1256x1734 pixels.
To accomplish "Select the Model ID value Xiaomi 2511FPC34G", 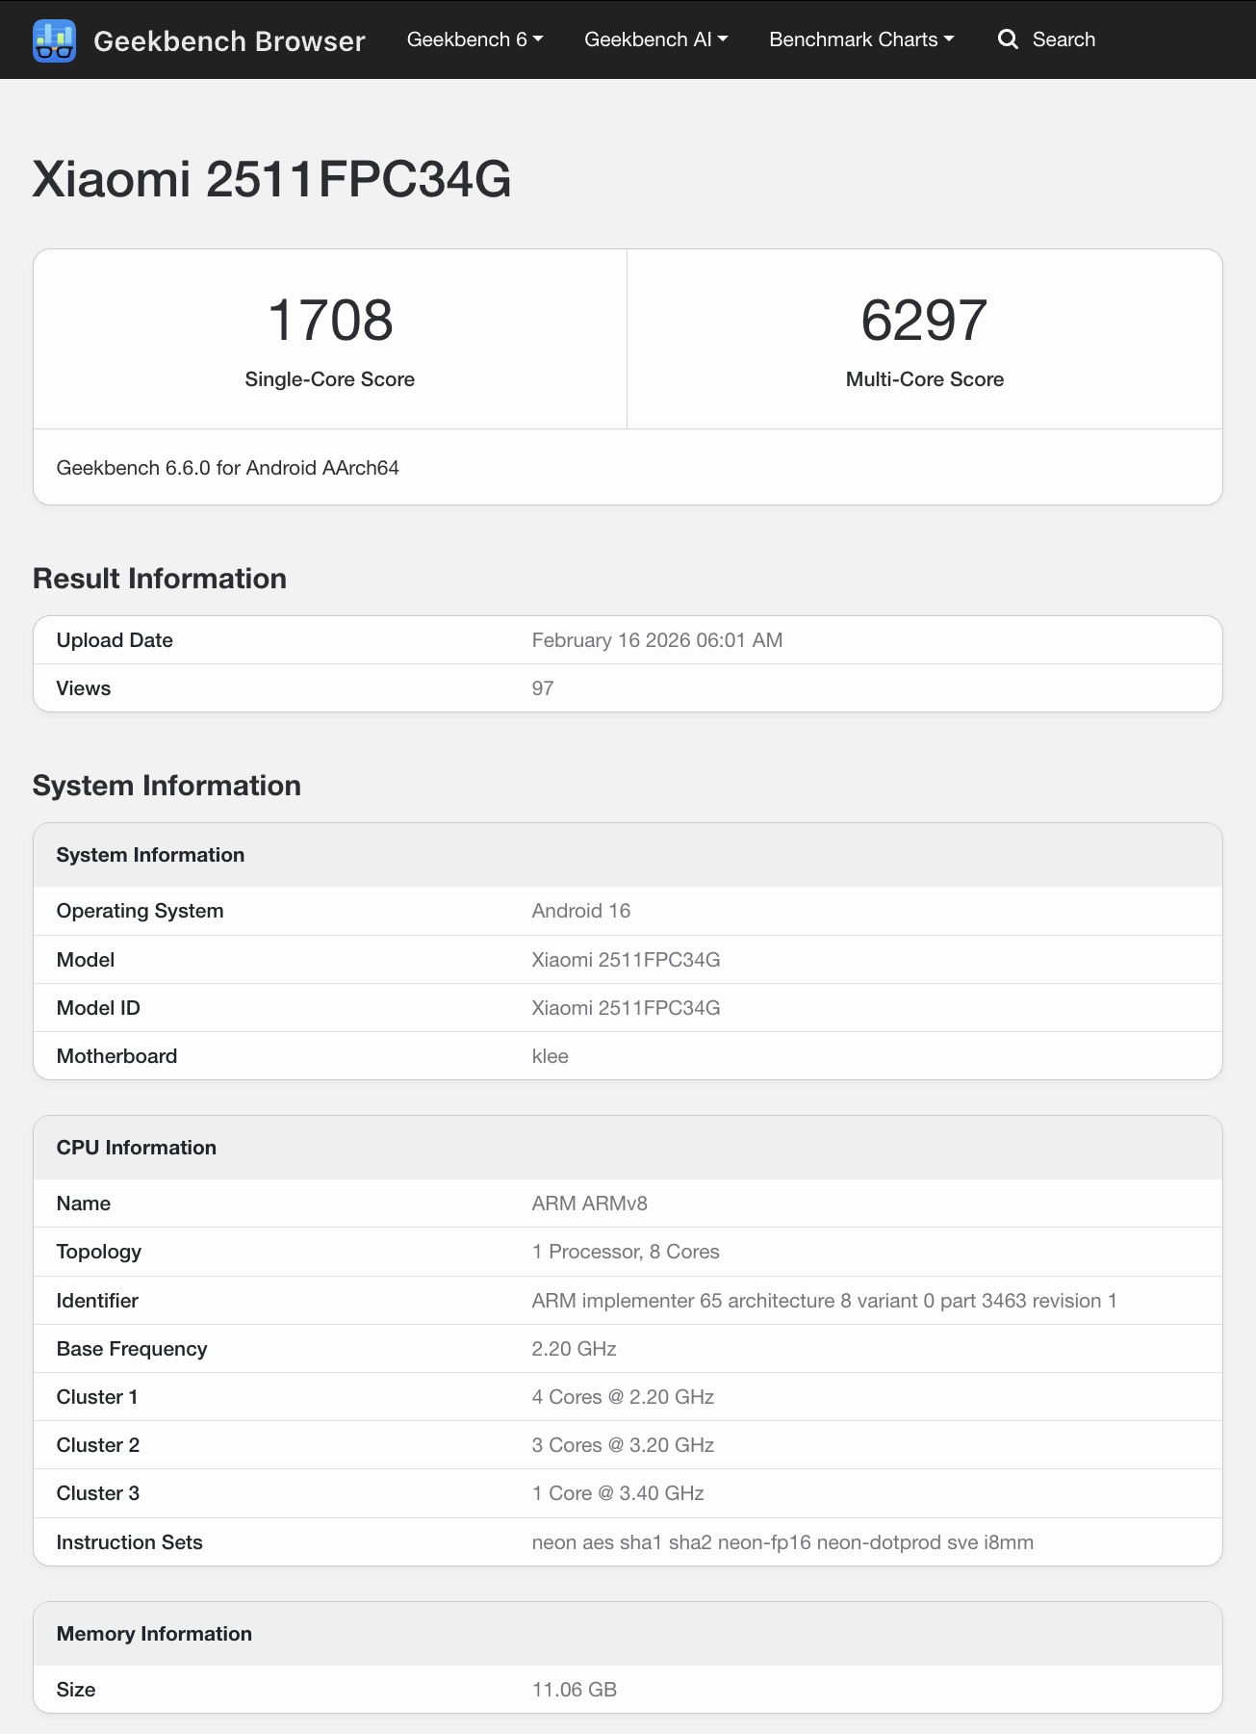I will tap(627, 1008).
